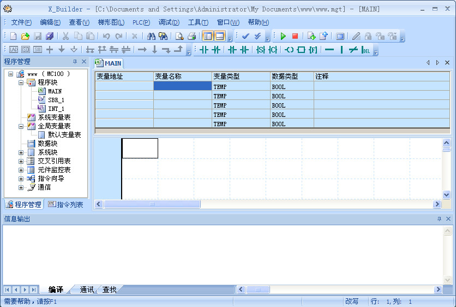This screenshot has height=307, width=456.
Task: Insert C contact instruction
Action: [x=273, y=50]
